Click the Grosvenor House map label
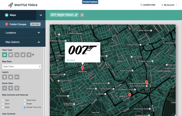Image resolution: width=182 pixels, height=116 pixels. (66, 81)
